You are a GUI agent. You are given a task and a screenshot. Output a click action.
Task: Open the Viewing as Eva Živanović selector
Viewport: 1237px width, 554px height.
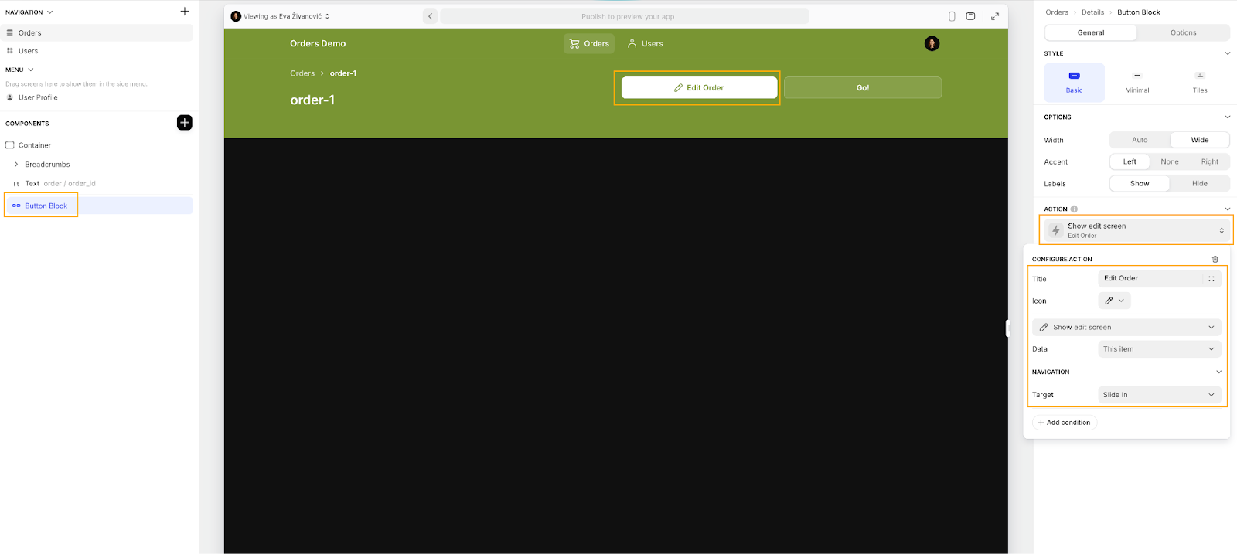click(x=281, y=16)
